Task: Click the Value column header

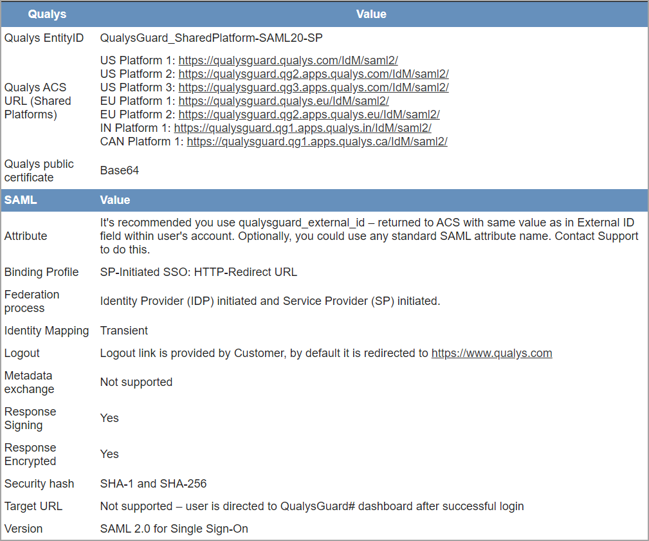Action: click(x=371, y=14)
